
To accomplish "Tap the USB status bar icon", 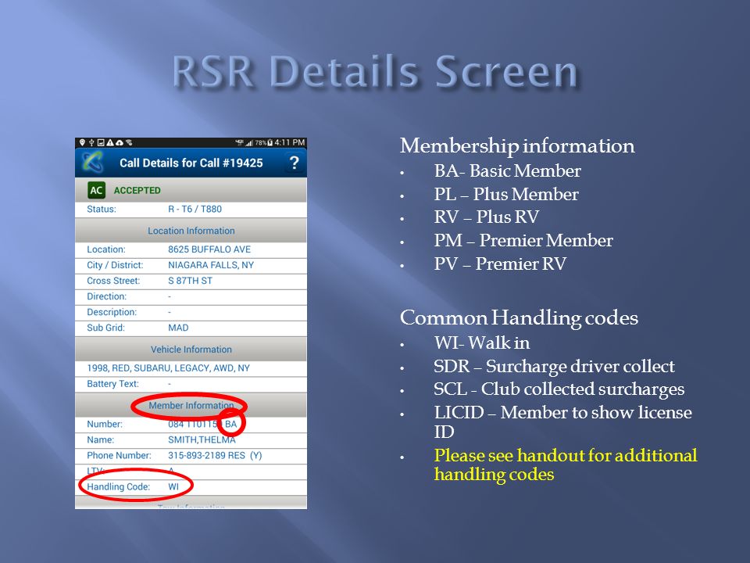I will tap(91, 142).
